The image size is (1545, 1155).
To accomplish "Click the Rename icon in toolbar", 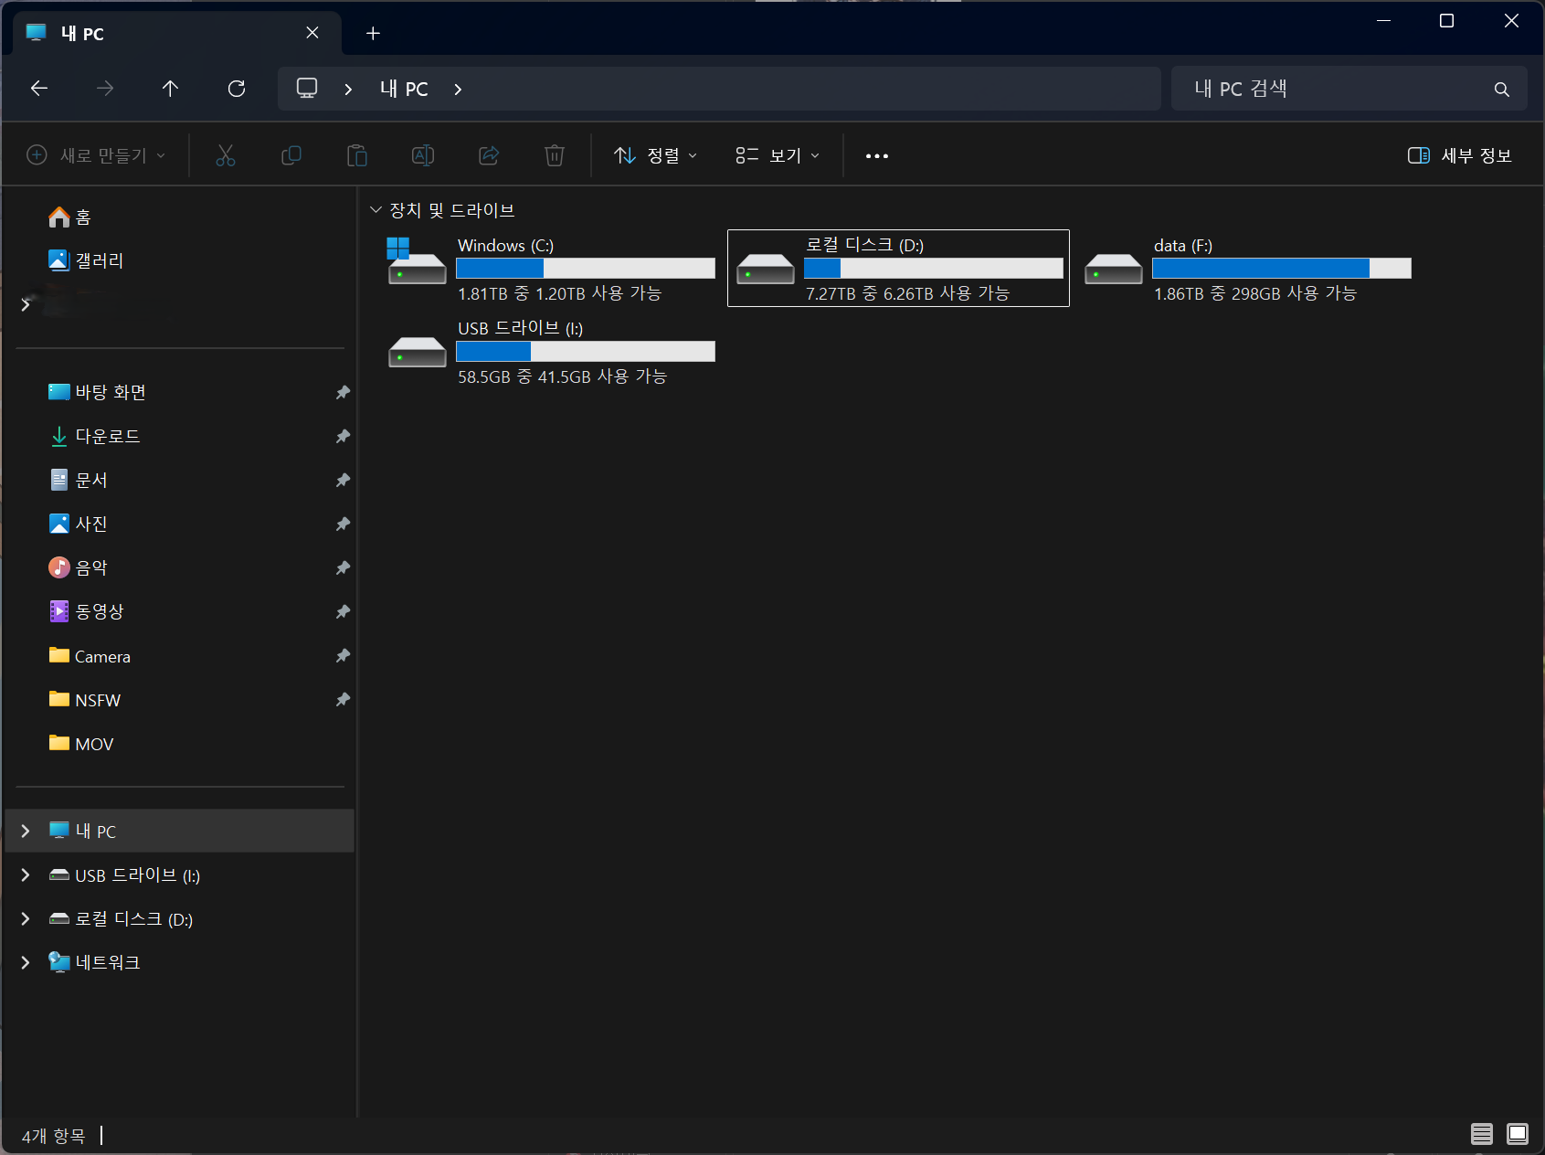I will [x=422, y=155].
